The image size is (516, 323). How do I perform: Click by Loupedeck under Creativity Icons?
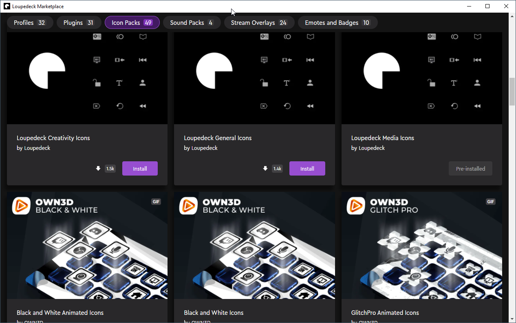click(33, 148)
